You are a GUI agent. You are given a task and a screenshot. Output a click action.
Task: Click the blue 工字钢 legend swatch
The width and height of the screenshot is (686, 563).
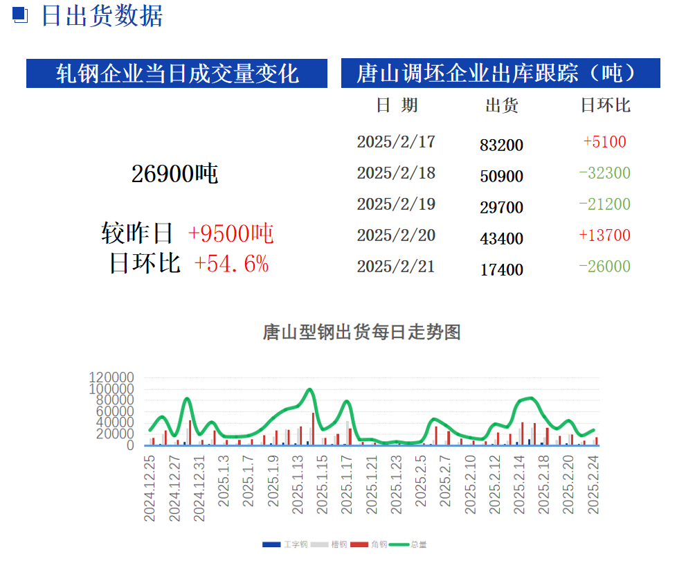[271, 545]
